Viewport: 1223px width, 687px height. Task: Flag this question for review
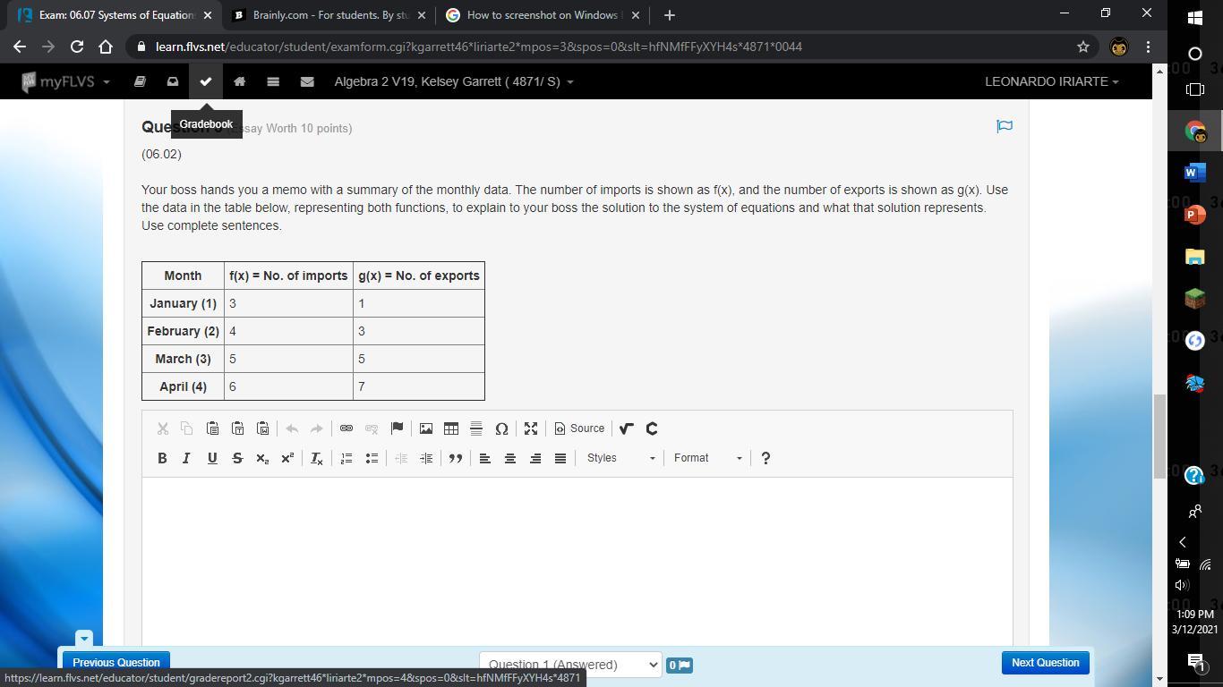pos(1005,126)
